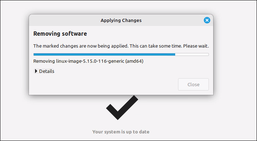Screen dimensions: 257x141
Task: Click the word 'Removing' in the status line
Action: pyautogui.click(x=44, y=61)
